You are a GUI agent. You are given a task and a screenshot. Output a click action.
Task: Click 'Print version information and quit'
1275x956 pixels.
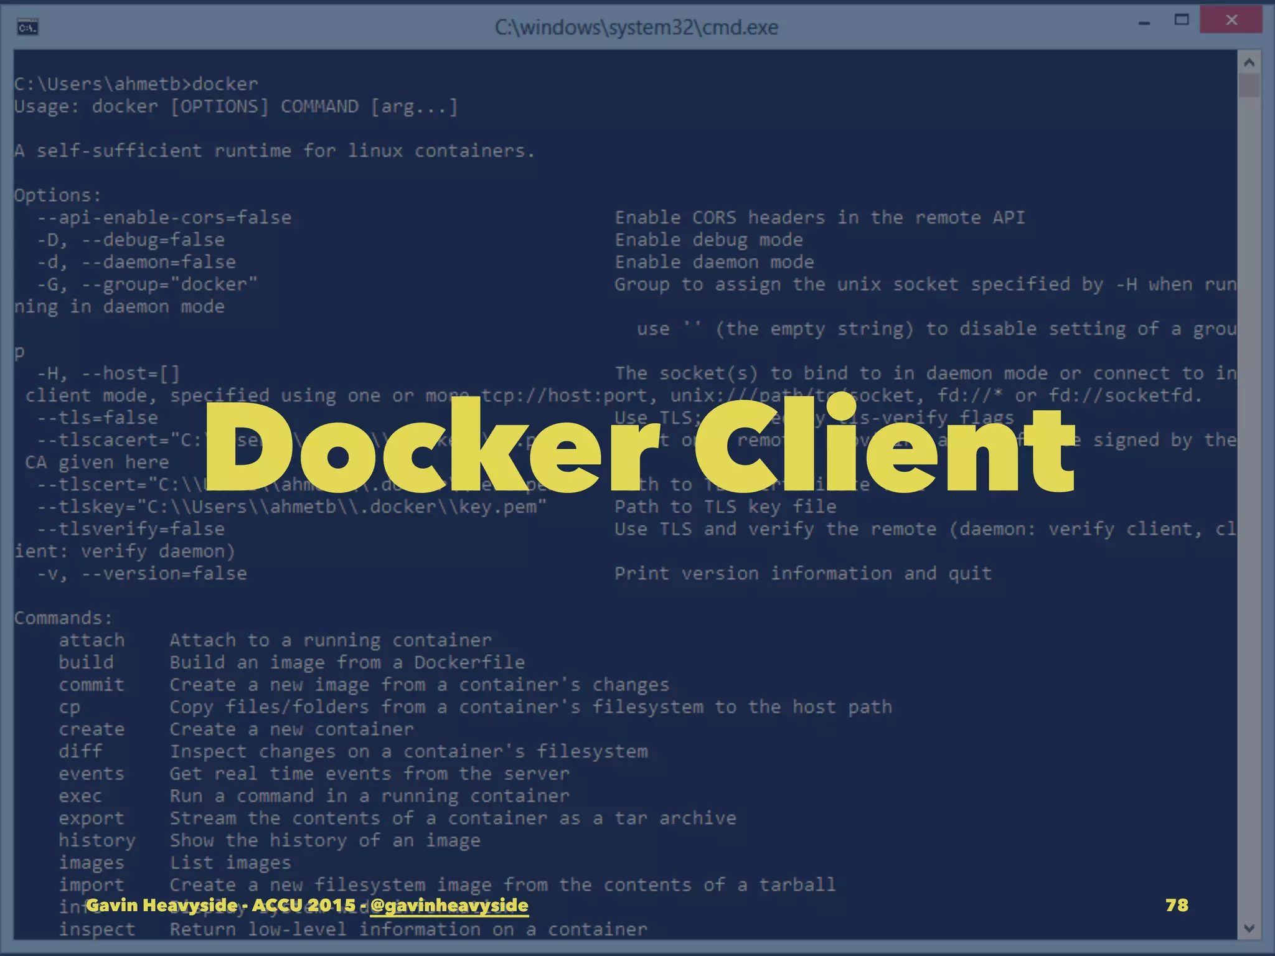coord(803,574)
